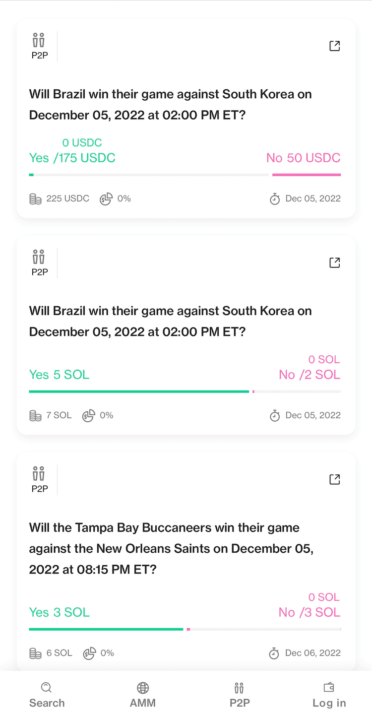Image resolution: width=372 pixels, height=719 pixels.
Task: Click the P2P icon on the 7 SOL card
Action: click(x=39, y=263)
